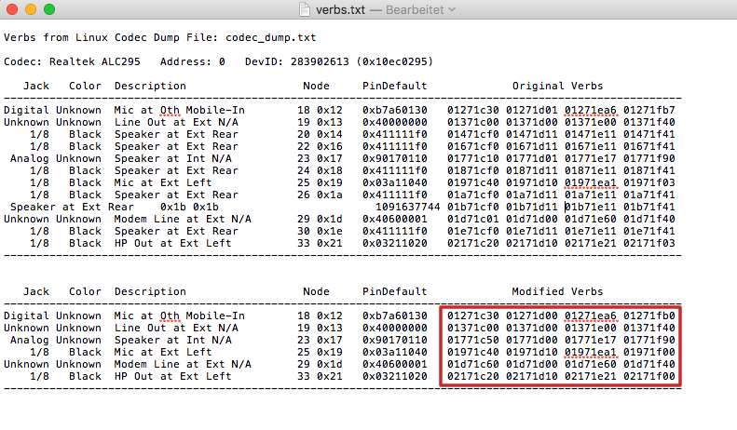
Task: Click original verb 01771c10
Action: [x=472, y=158]
